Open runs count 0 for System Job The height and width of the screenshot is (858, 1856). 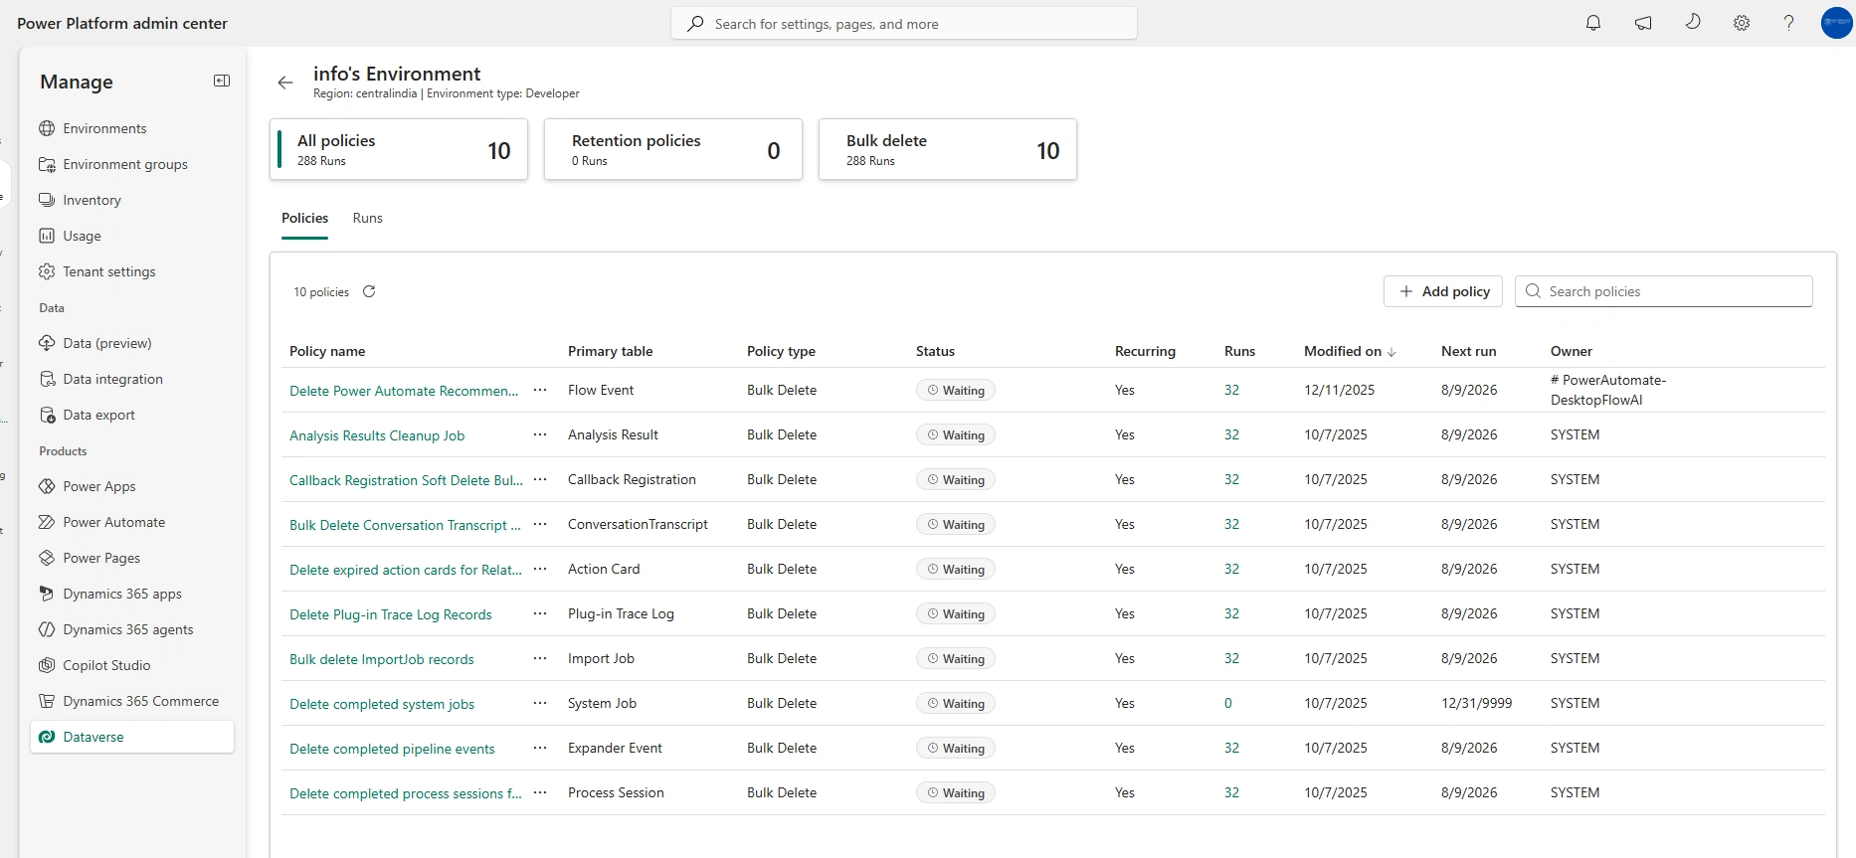(x=1228, y=703)
